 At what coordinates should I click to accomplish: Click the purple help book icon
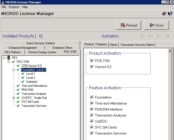tap(164, 14)
